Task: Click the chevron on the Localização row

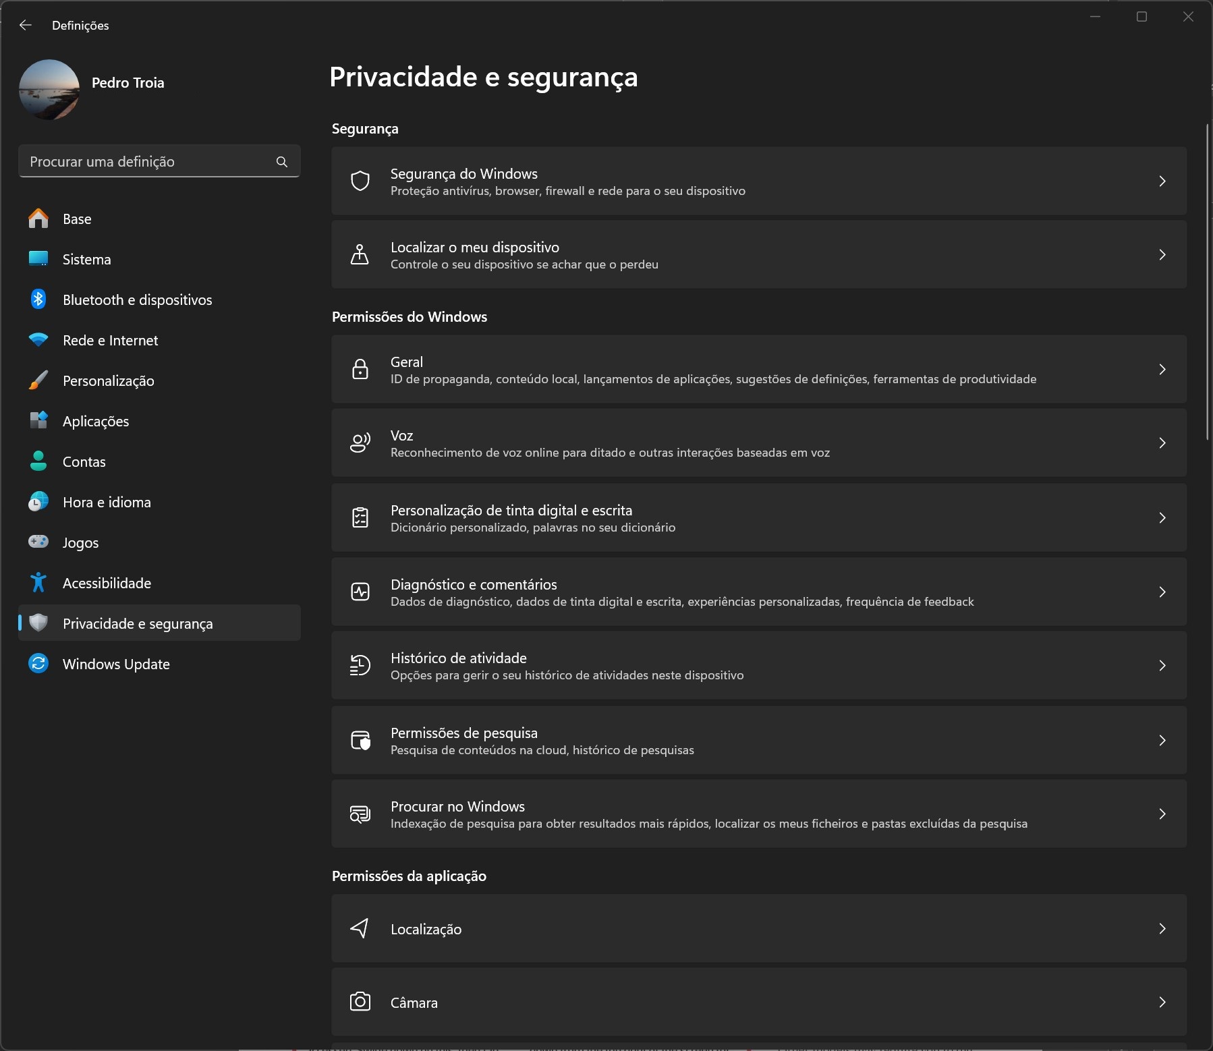Action: coord(1162,928)
